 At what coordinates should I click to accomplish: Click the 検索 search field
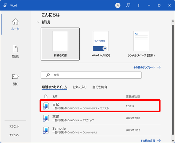coord(91,75)
